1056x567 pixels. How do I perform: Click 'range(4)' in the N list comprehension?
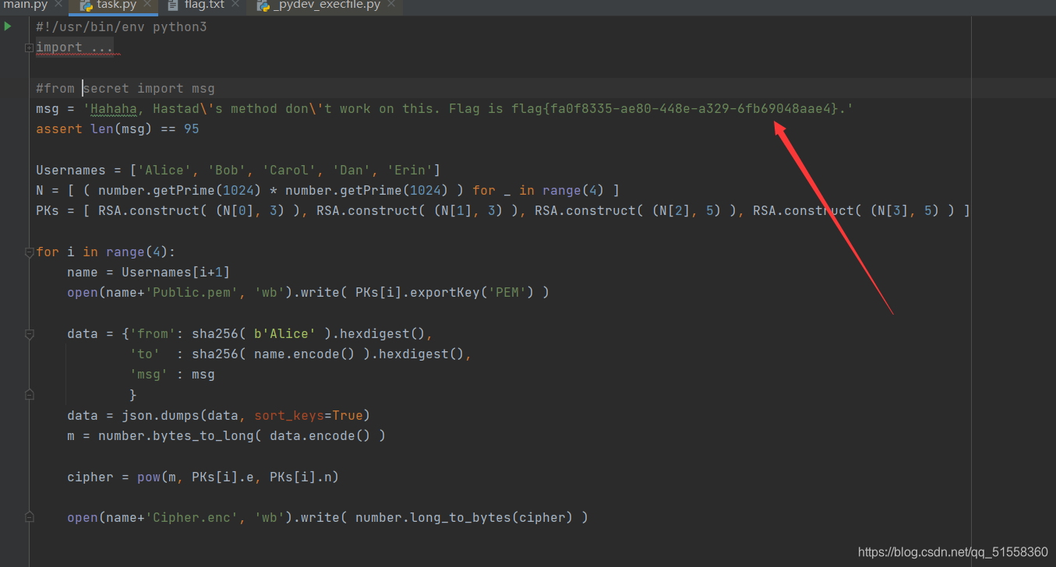[x=574, y=191]
